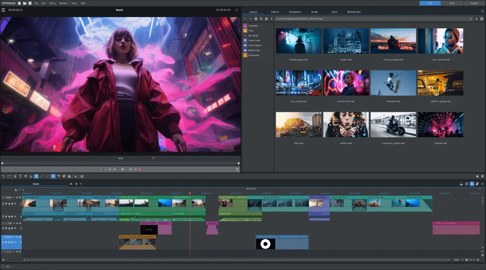The image size is (486, 270).
Task: Click the Undo arrow in timeline toolbar
Action: (3, 176)
